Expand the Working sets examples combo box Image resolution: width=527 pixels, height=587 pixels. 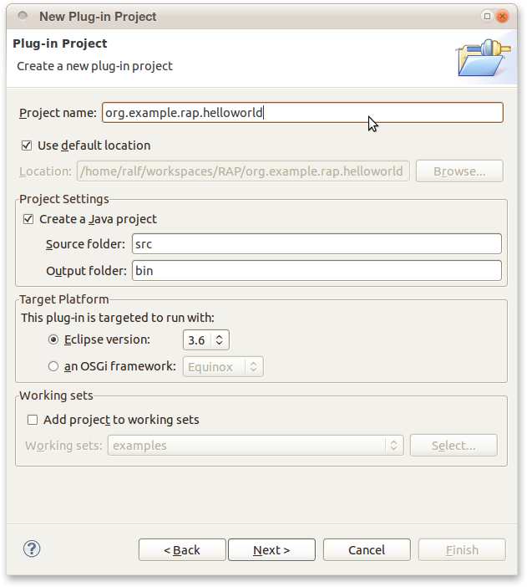pos(256,446)
